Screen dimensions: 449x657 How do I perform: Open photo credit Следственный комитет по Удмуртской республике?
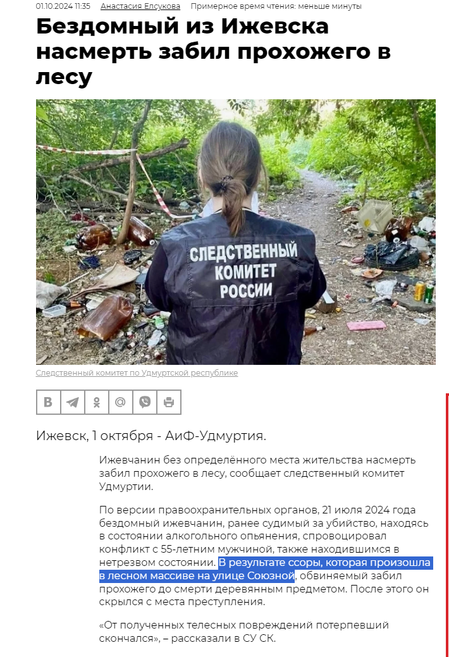tap(137, 373)
